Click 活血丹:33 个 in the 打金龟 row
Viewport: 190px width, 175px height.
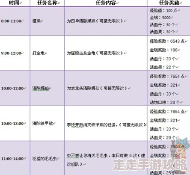(x=163, y=59)
